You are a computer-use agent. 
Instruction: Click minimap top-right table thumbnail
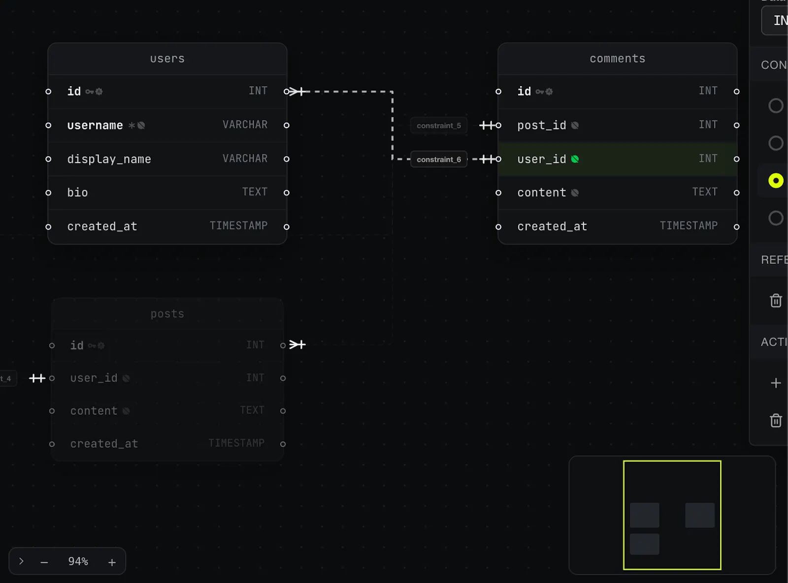(700, 515)
